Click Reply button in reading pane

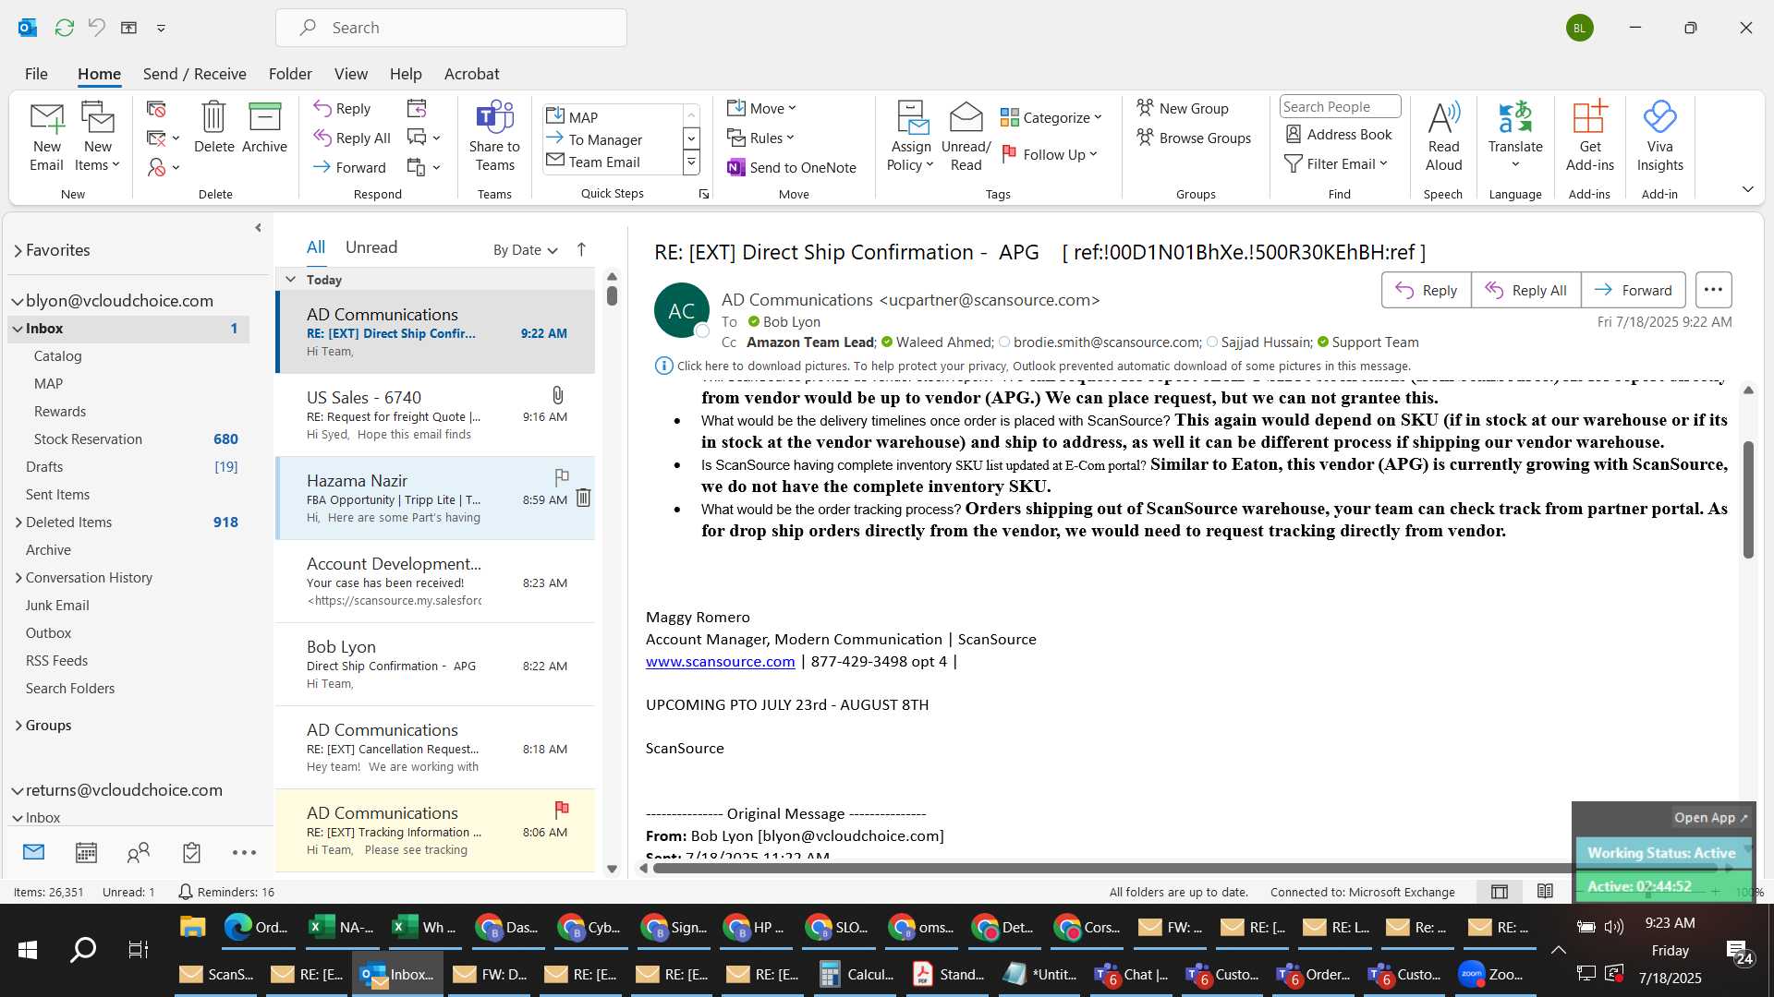point(1426,290)
